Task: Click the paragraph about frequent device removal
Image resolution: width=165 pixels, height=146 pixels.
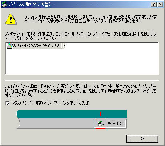Action: 81,91
